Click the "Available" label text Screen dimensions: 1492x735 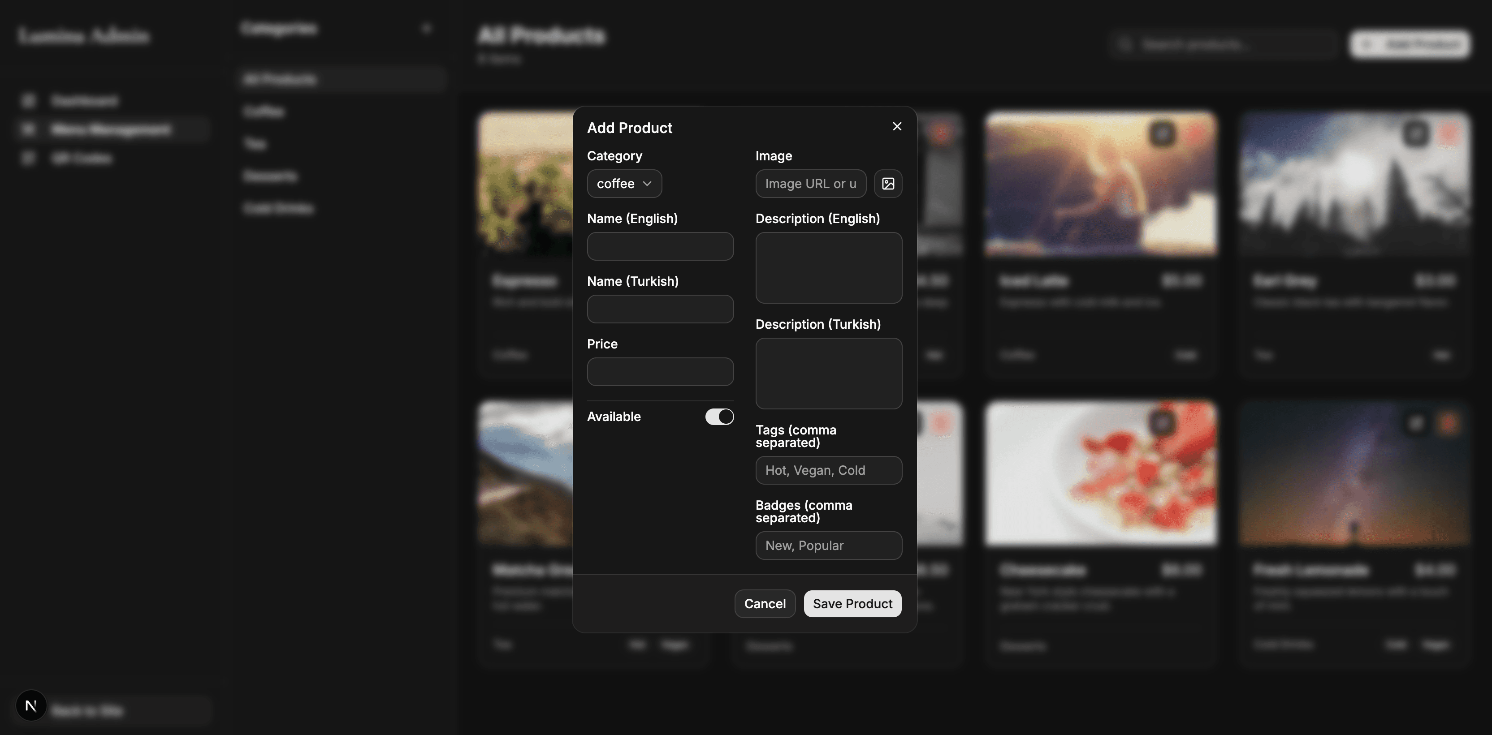(x=614, y=417)
